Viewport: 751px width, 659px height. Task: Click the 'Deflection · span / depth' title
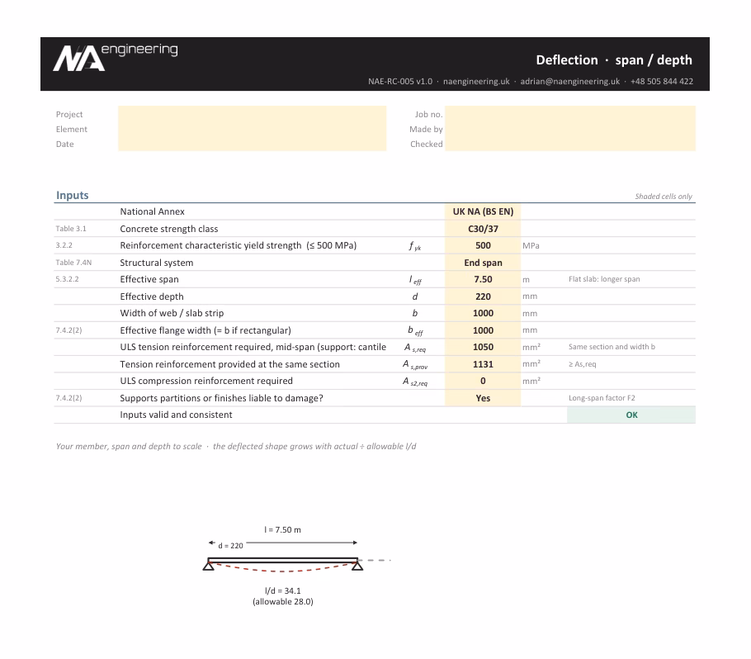coord(613,60)
